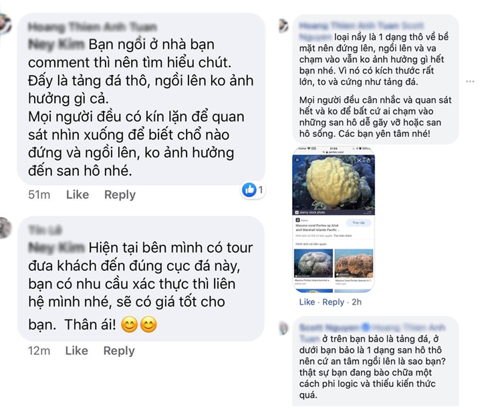Click the avatar next to the bottom-right reply
The height and width of the screenshot is (413, 488).
point(283,327)
